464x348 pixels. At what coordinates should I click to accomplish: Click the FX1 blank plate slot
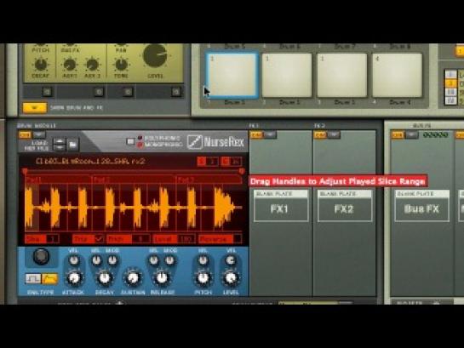(x=281, y=206)
